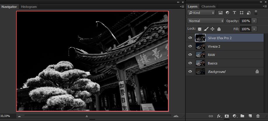
Task: Select the Viveza 2 layer name
Action: pyautogui.click(x=214, y=46)
